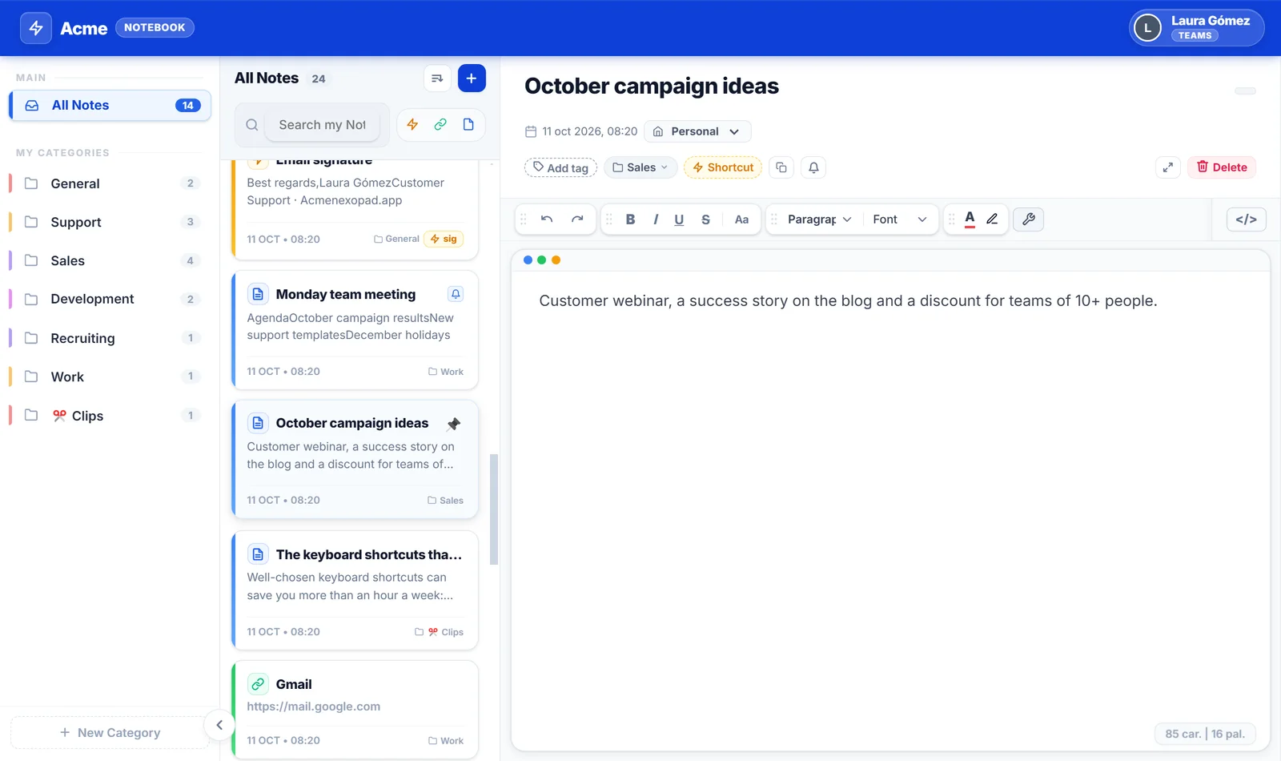This screenshot has height=761, width=1281.
Task: Collapse the sidebar with chevron arrow
Action: click(219, 725)
